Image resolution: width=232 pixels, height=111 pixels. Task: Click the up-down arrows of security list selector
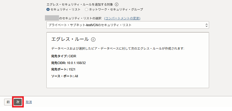click(x=206, y=25)
